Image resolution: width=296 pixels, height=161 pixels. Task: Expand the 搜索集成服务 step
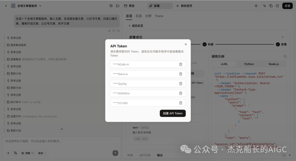click(17, 45)
